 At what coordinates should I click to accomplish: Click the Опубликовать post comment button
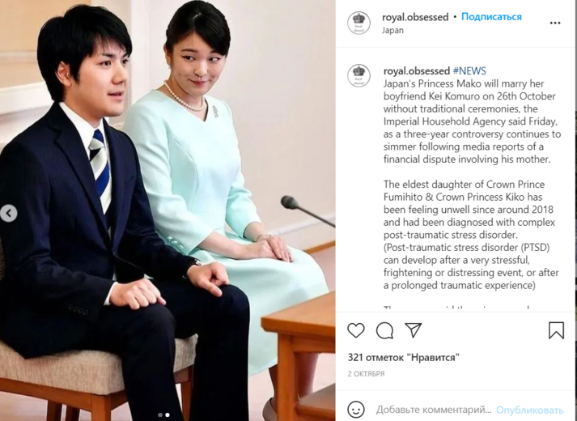529,410
